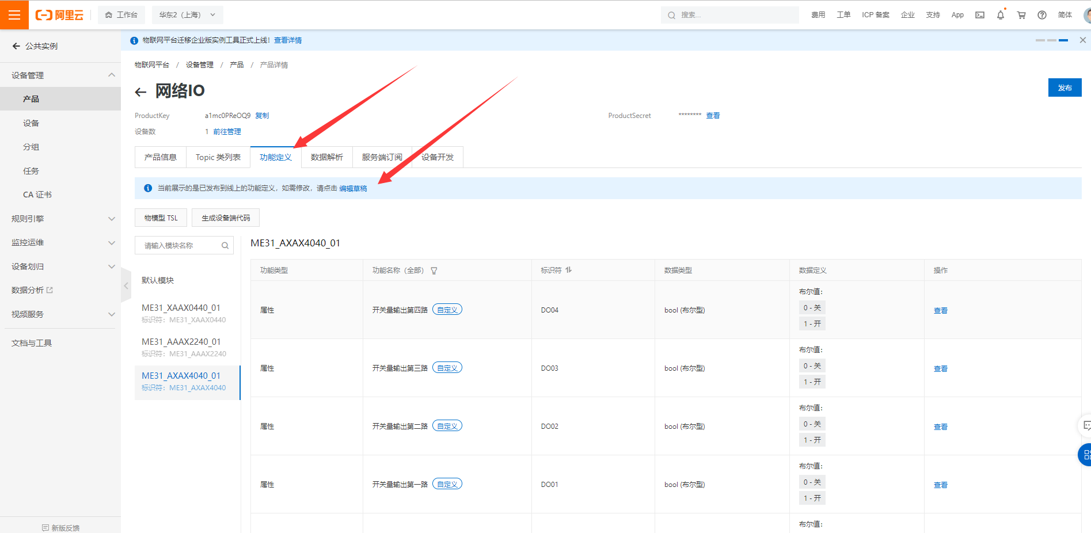The image size is (1091, 533).
Task: Click 生成设备端代码 button
Action: pos(226,218)
